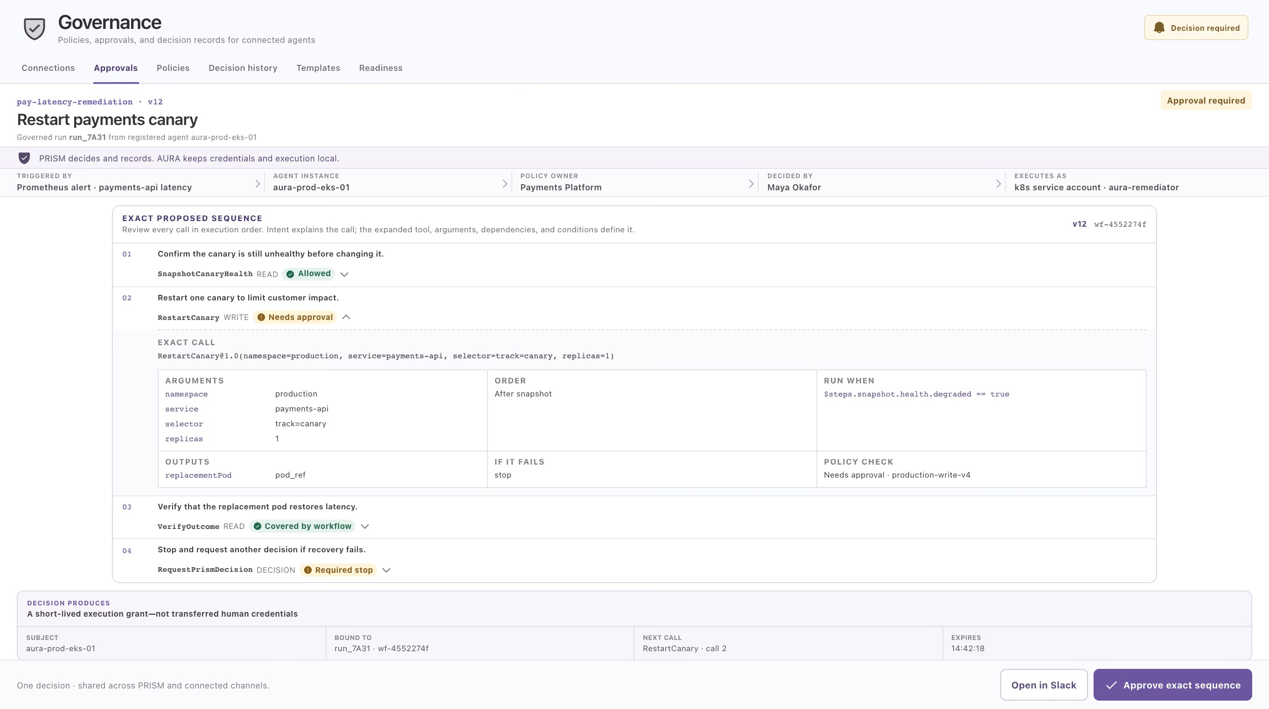
Task: Click the aura-prod-eks-01 agent instance value
Action: pos(311,188)
